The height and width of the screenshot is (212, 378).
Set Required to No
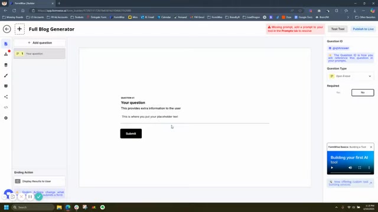click(x=363, y=92)
